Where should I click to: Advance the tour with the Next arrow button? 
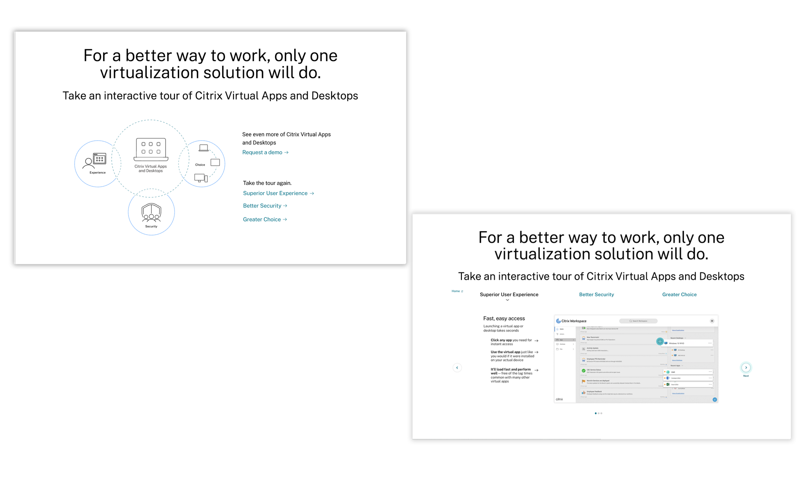click(746, 367)
